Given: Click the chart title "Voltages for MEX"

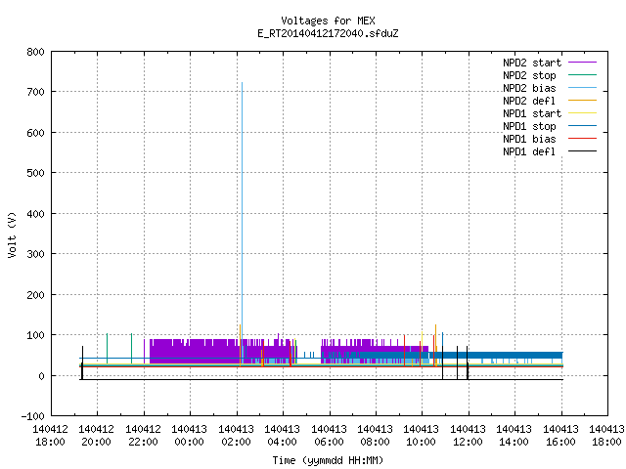Looking at the screenshot, I should click(328, 21).
